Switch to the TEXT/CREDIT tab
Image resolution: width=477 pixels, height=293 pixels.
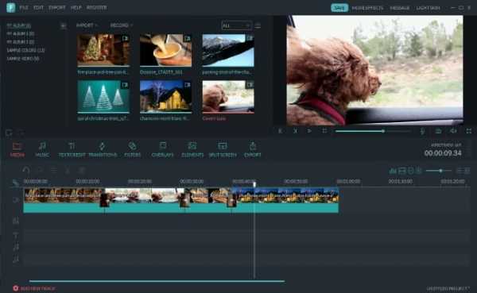coord(72,149)
